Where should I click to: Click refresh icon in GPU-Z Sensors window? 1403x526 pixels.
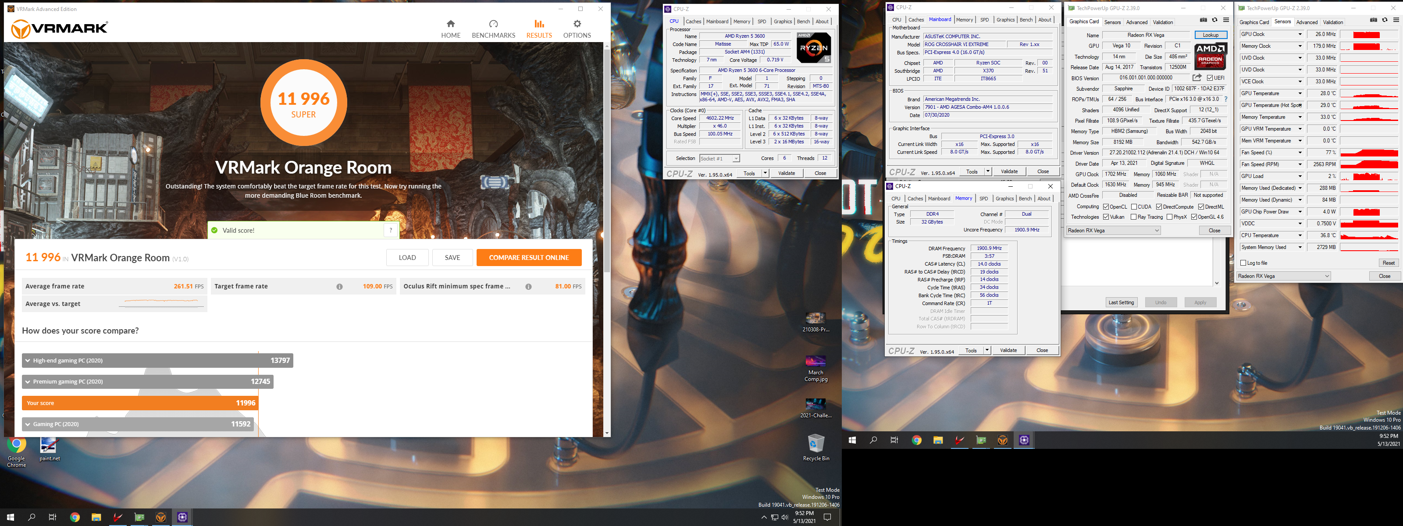tap(1385, 20)
